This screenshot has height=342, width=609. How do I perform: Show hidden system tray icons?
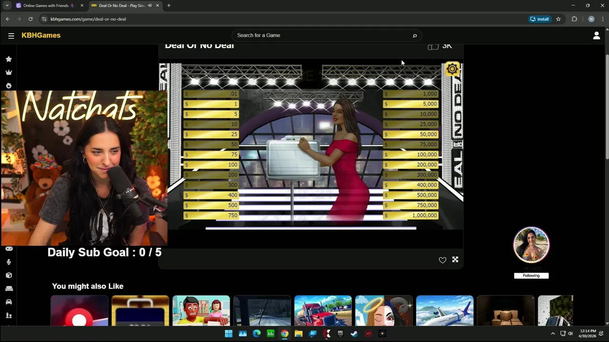(552, 334)
